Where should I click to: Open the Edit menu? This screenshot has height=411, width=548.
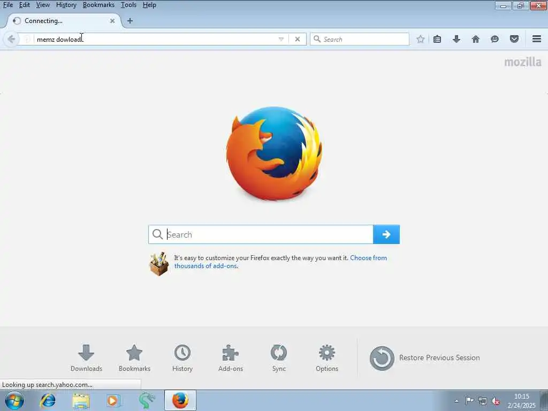[24, 5]
